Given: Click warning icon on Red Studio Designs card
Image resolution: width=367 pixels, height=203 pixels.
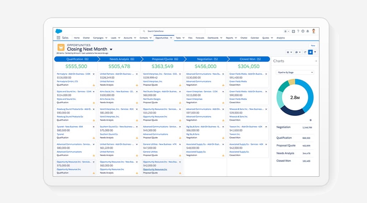Looking at the screenshot, I should pos(180,103).
